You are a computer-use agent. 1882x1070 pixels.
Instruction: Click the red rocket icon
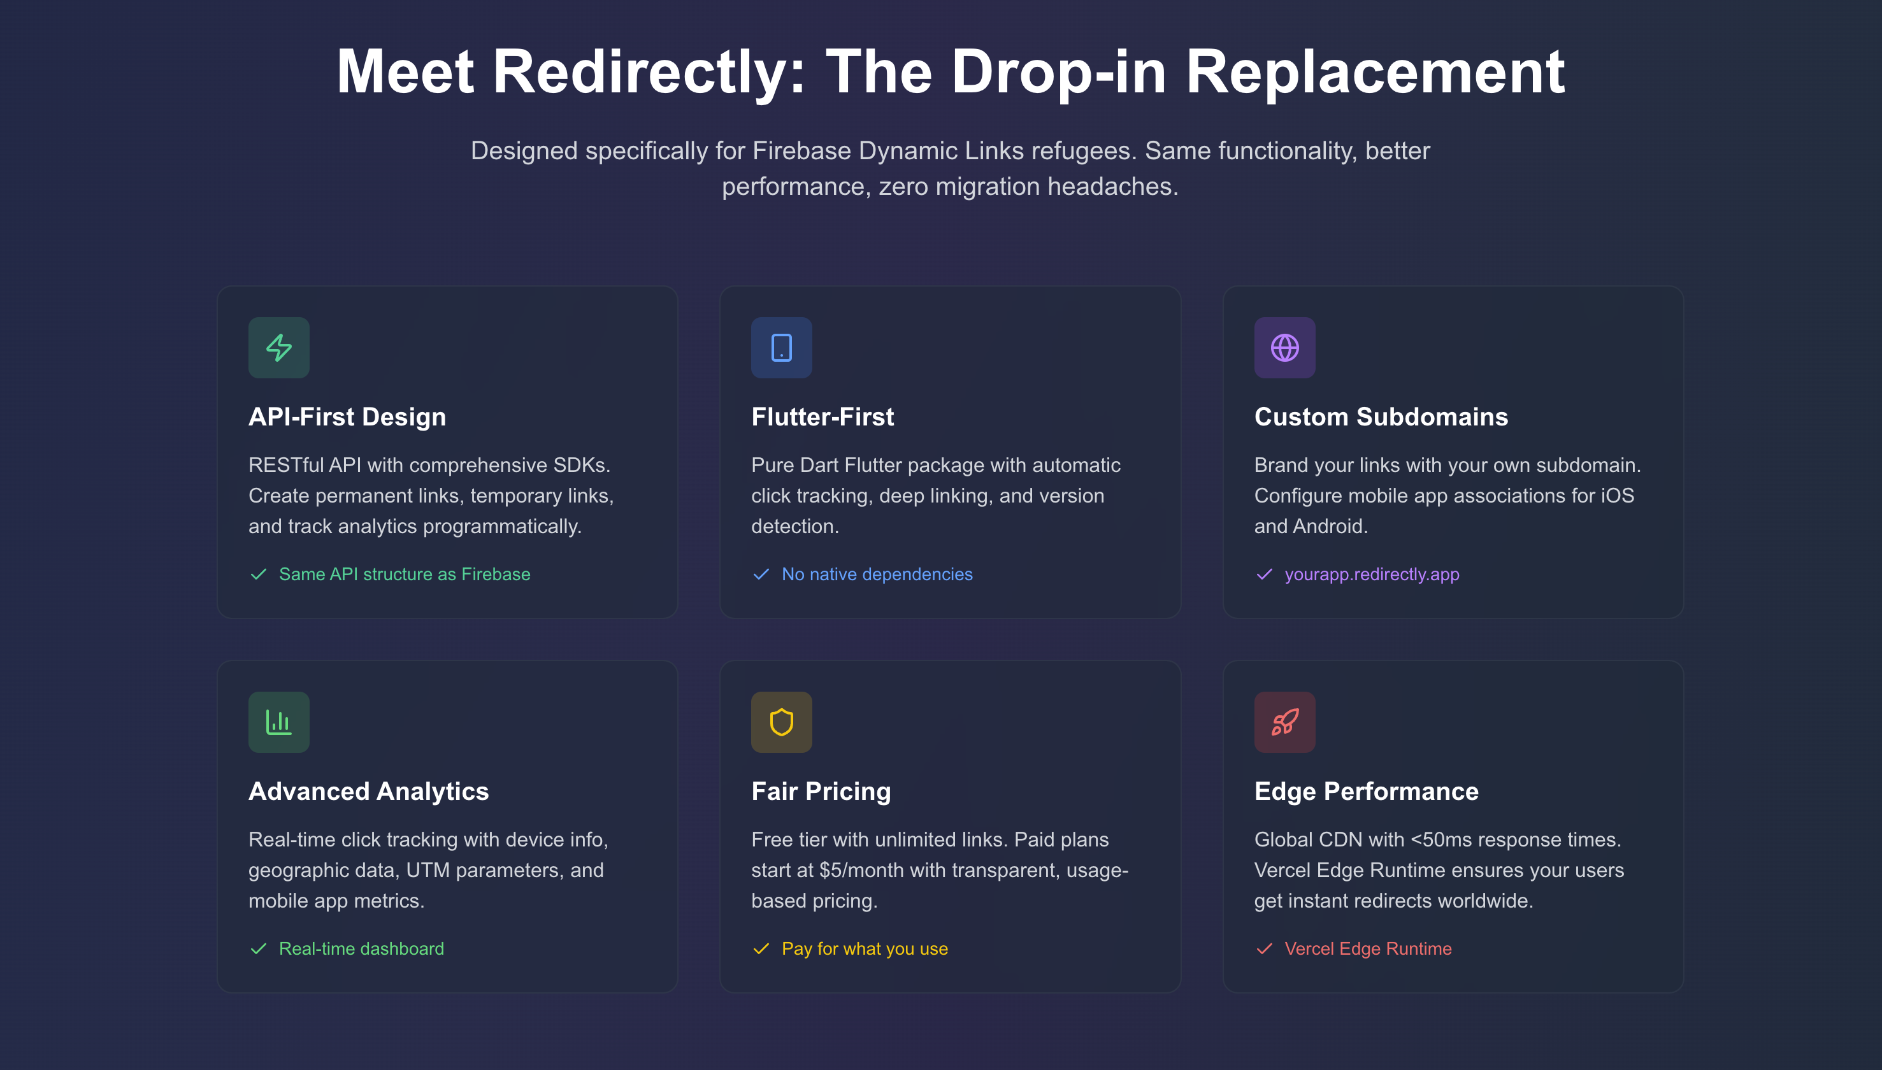(x=1284, y=722)
